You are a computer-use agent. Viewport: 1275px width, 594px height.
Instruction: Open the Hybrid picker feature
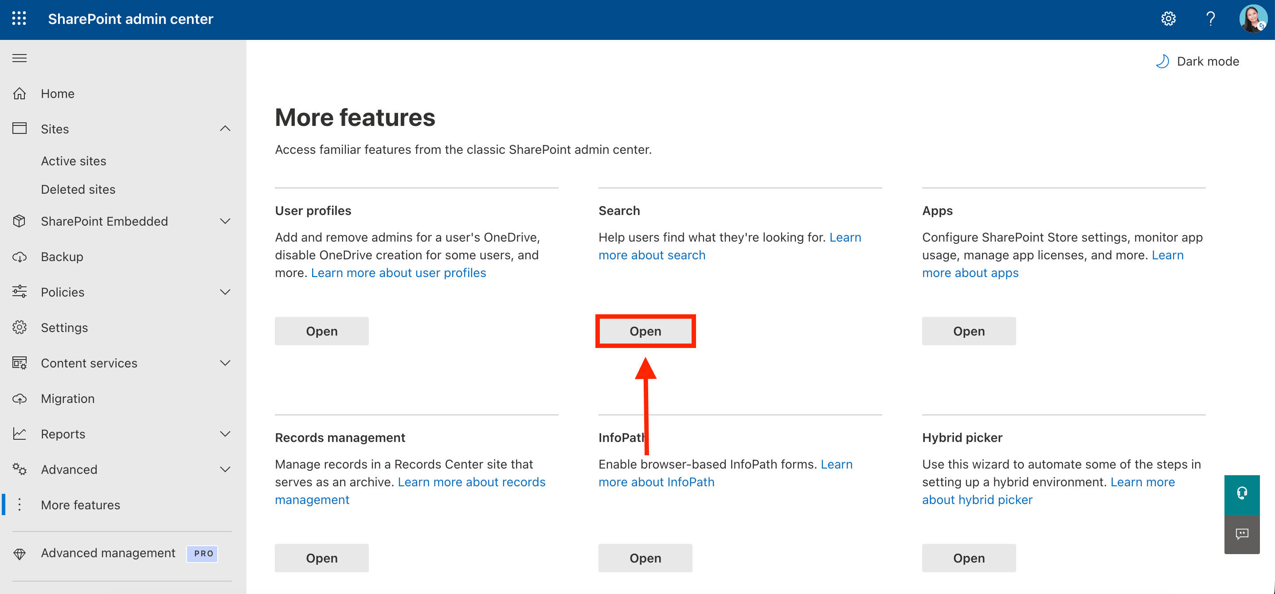(x=969, y=558)
